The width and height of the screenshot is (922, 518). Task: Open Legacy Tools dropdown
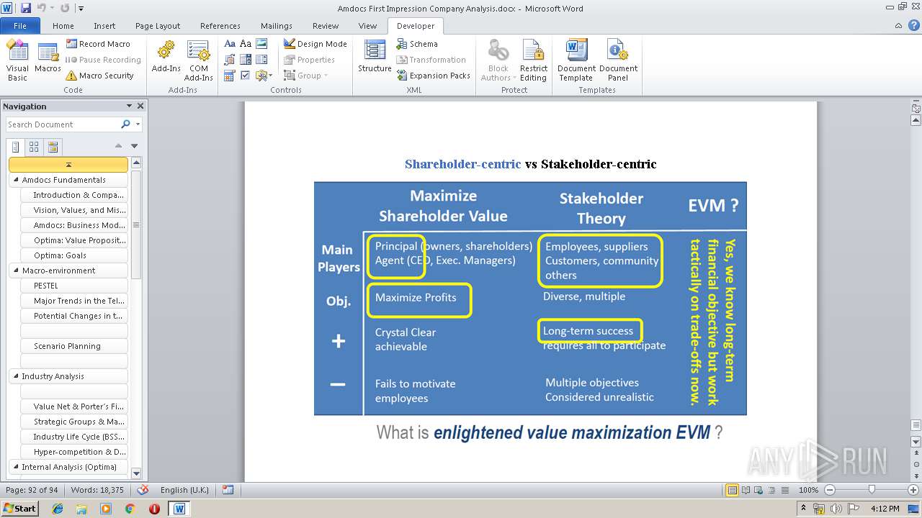pos(263,76)
